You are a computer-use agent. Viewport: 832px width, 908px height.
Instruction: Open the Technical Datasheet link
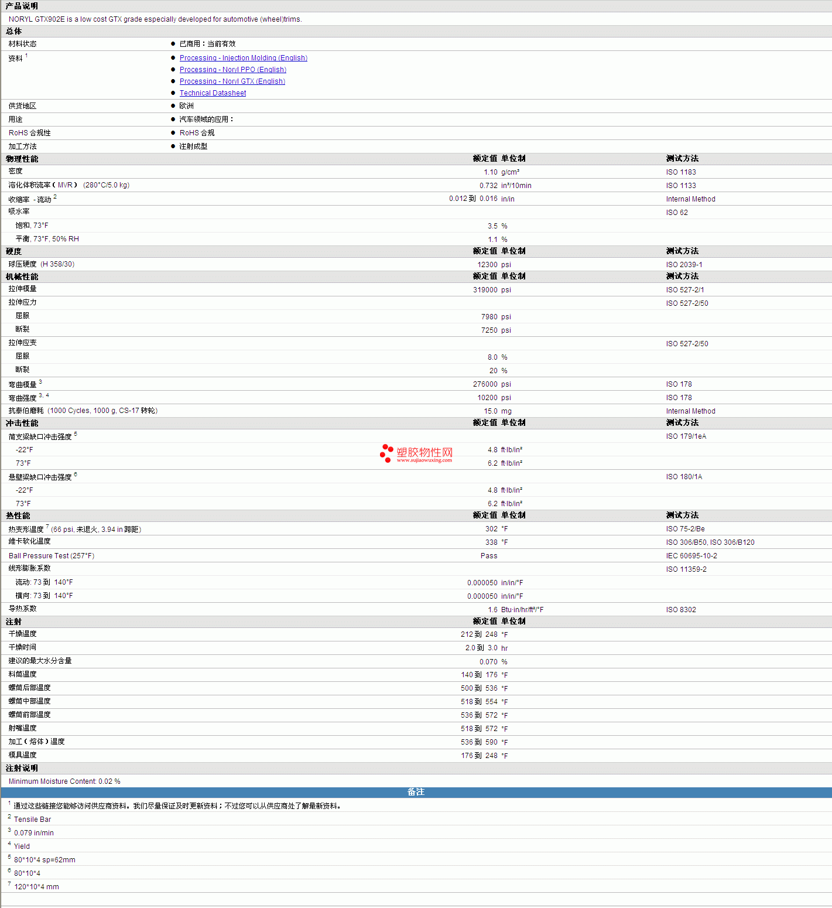click(x=213, y=93)
